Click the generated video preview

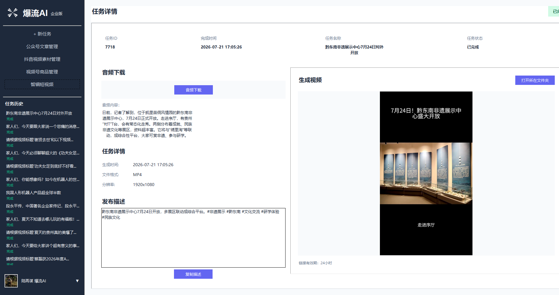tap(426, 173)
